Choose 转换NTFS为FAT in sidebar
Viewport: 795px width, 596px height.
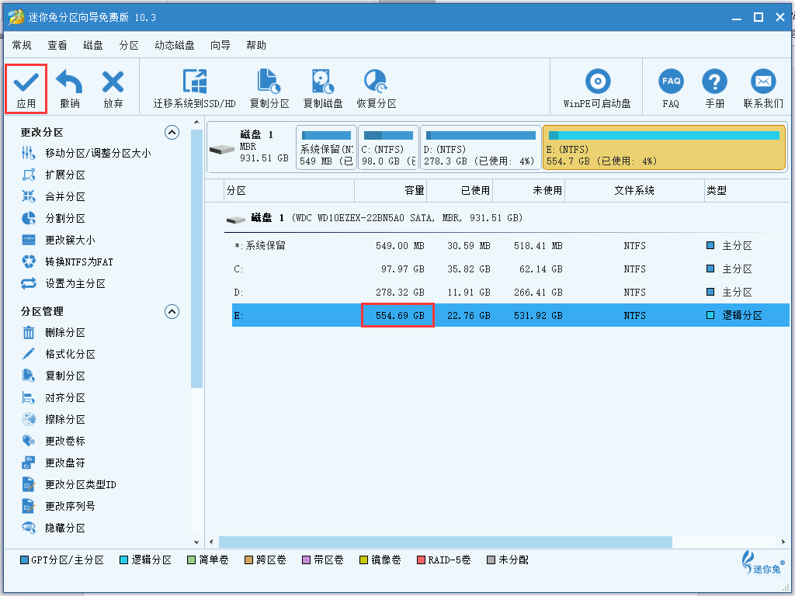coord(67,262)
